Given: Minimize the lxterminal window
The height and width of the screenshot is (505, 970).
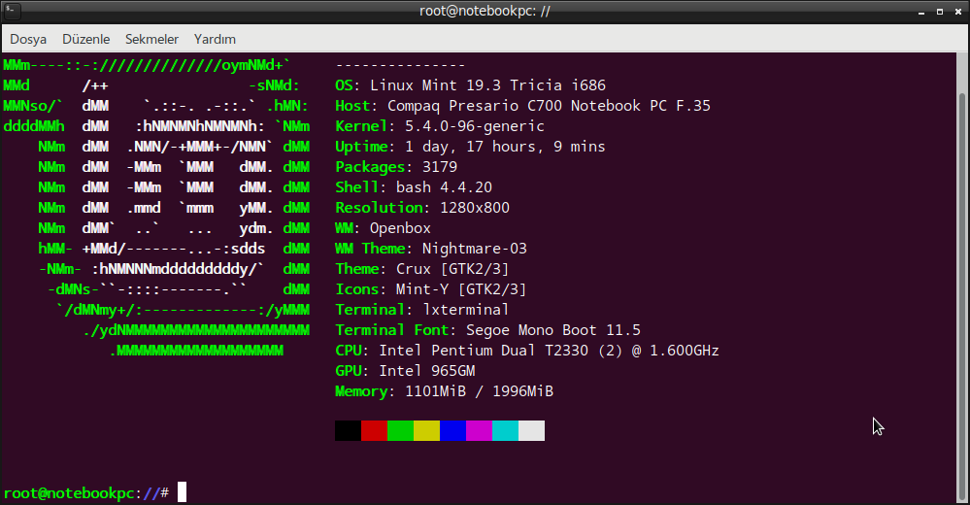Looking at the screenshot, I should [x=921, y=12].
